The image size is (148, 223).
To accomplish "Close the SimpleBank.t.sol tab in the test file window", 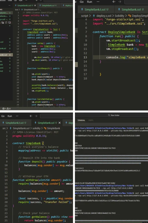I will tap(35, 5).
